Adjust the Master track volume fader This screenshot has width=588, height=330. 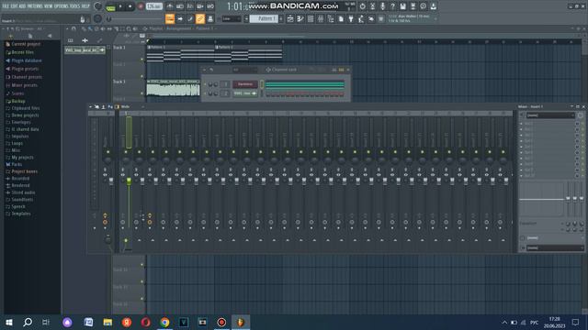point(111,181)
